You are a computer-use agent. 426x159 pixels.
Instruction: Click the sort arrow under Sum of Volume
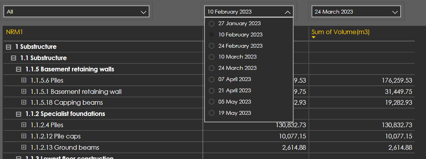pyautogui.click(x=313, y=37)
